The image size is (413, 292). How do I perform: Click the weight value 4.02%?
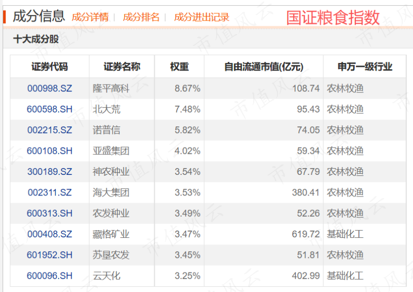188,151
